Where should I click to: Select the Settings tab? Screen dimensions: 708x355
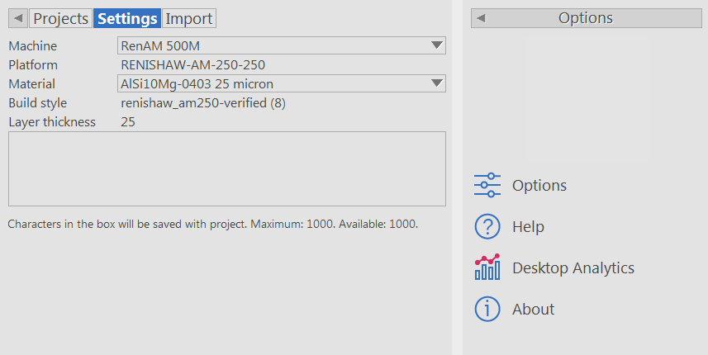(x=127, y=18)
